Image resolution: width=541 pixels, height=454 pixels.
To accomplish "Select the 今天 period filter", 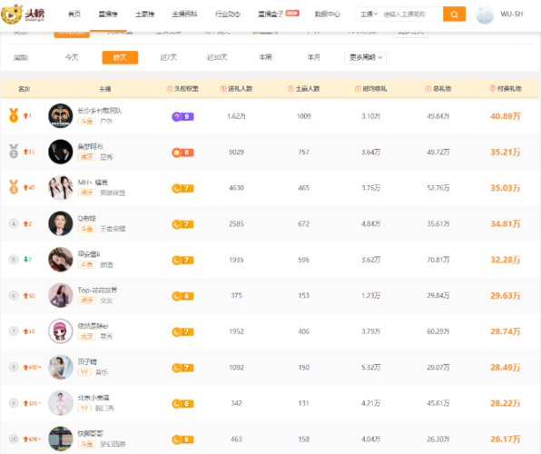I will click(72, 57).
